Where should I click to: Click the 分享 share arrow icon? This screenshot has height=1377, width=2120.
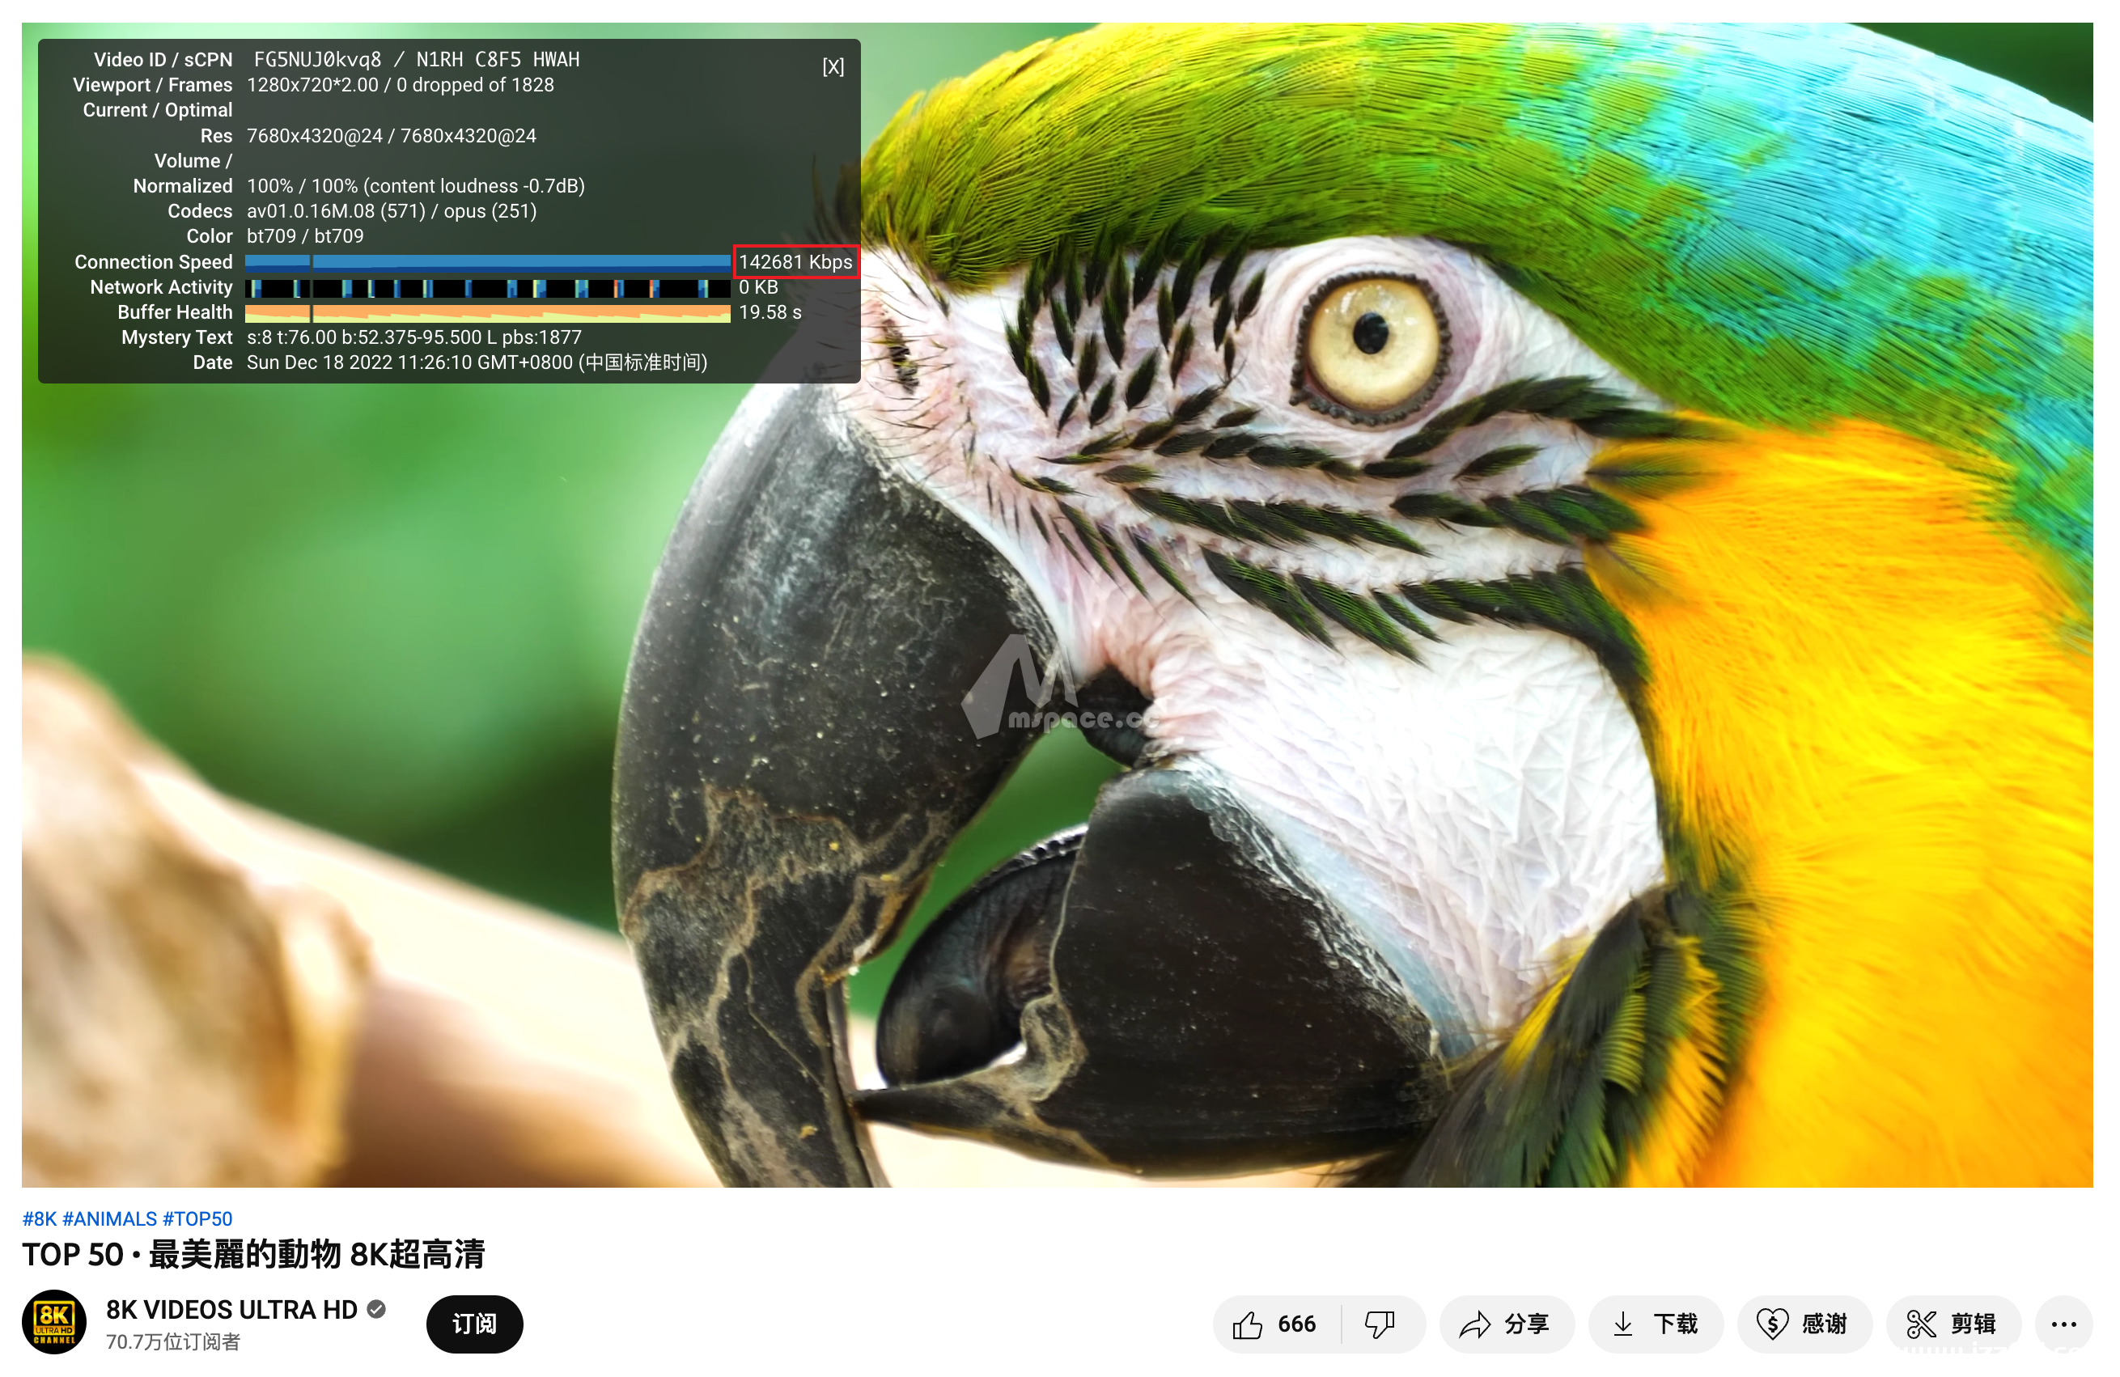1475,1324
